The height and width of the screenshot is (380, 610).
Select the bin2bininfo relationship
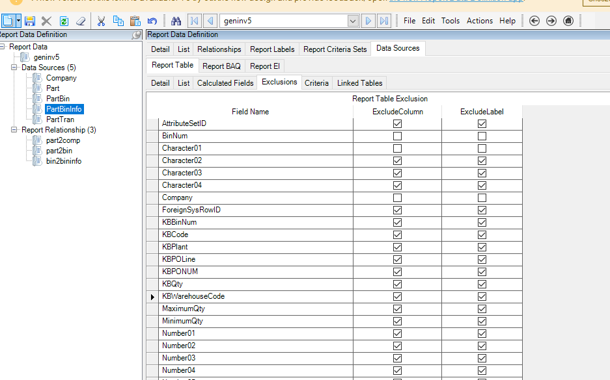coord(64,161)
